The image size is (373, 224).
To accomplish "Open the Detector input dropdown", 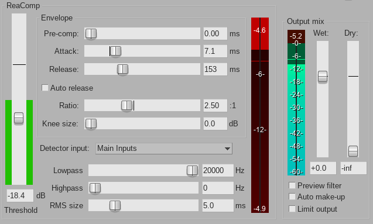I will pyautogui.click(x=164, y=149).
